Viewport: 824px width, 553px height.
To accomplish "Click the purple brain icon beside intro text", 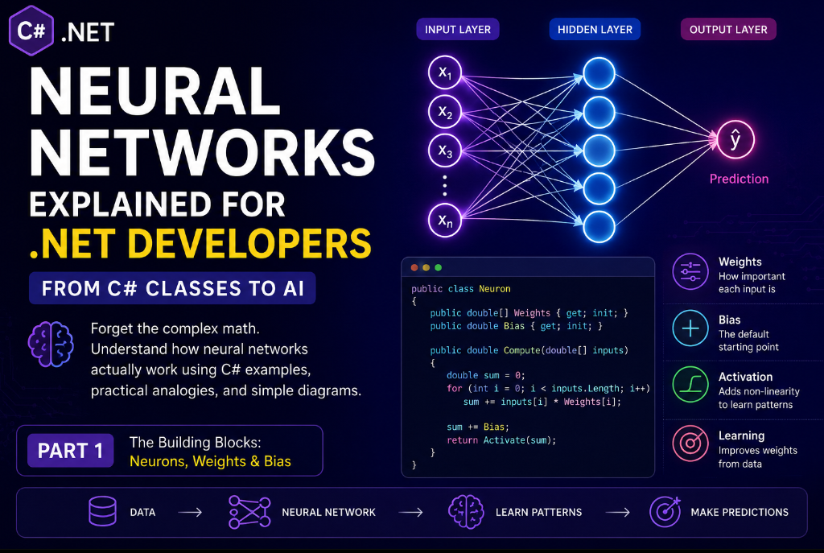I will pyautogui.click(x=51, y=345).
